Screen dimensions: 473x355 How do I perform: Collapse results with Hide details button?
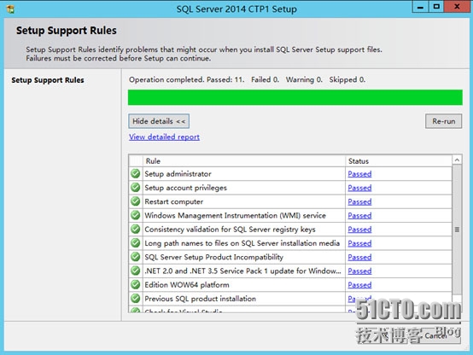point(159,121)
